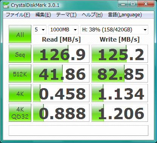The height and width of the screenshot is (143, 157).
Task: Select the 4K read result 0.458
Action: tap(61, 93)
